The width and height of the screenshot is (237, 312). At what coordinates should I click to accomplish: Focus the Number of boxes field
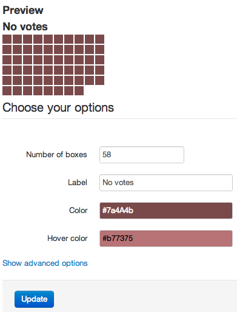(x=142, y=155)
